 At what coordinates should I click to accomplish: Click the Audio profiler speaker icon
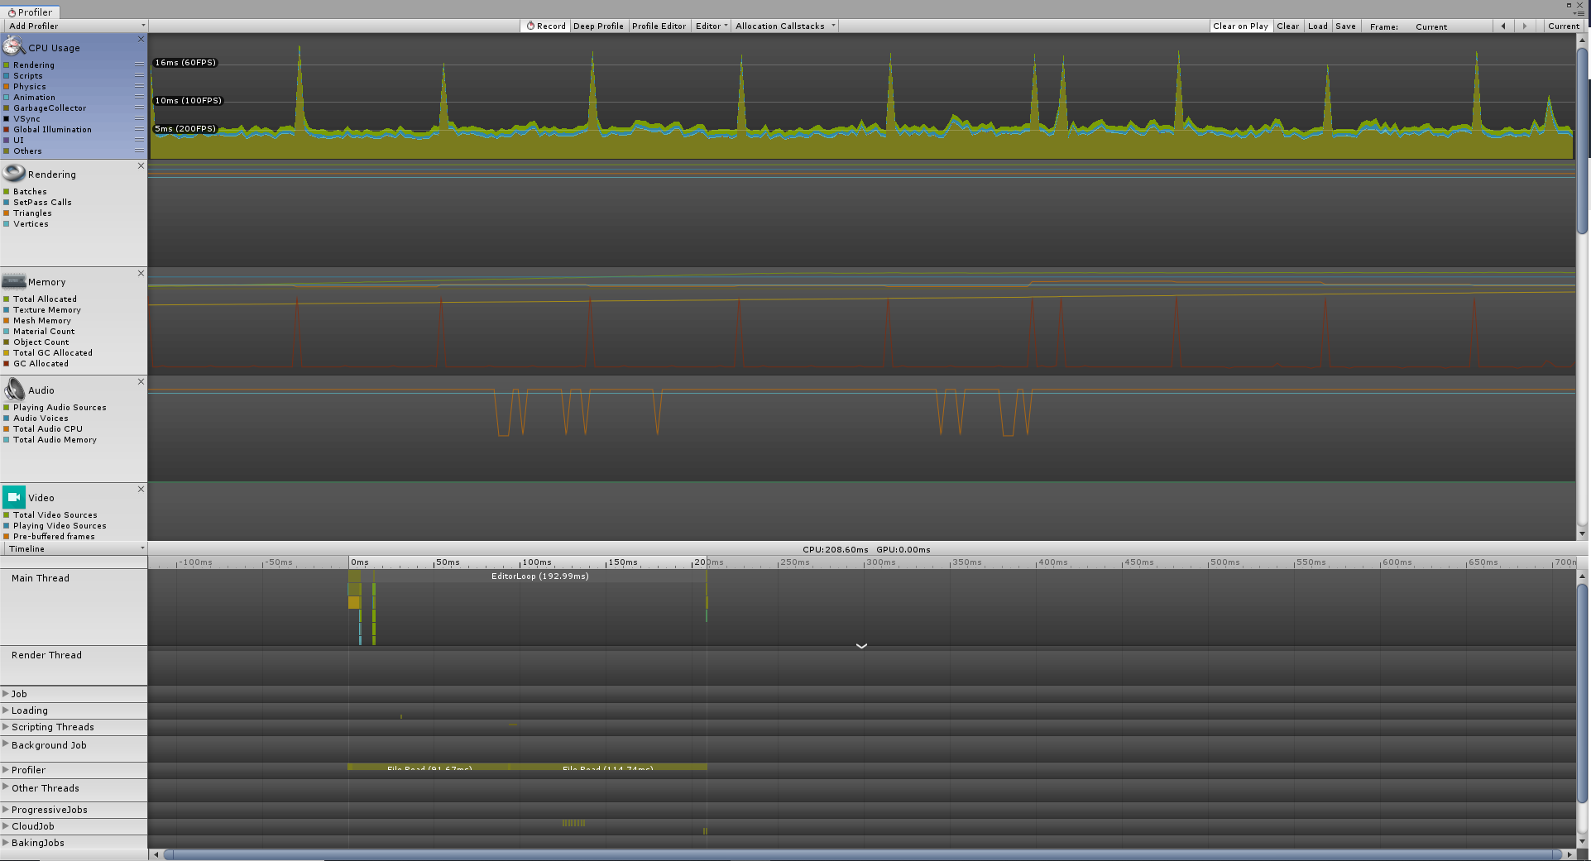14,389
